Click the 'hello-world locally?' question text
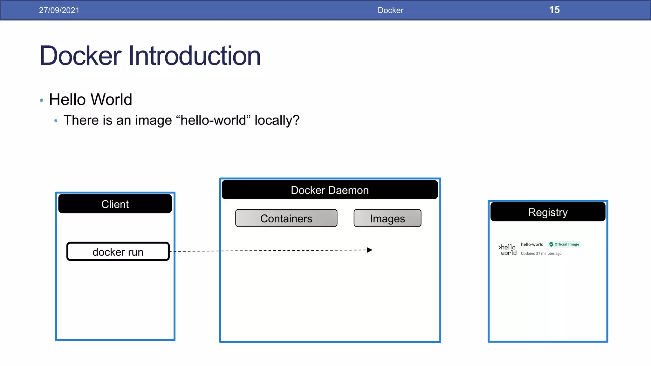The height and width of the screenshot is (366, 651). click(x=181, y=120)
